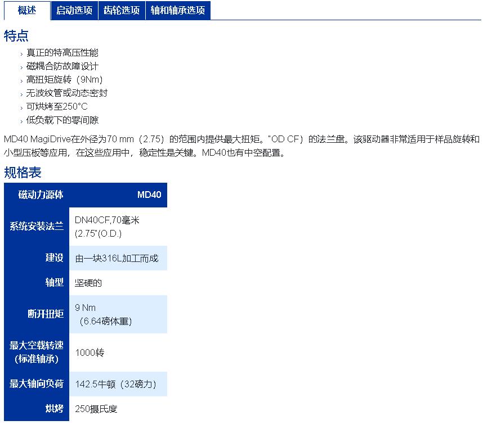Click row label 烘烤
483x425 pixels.
[x=37, y=408]
